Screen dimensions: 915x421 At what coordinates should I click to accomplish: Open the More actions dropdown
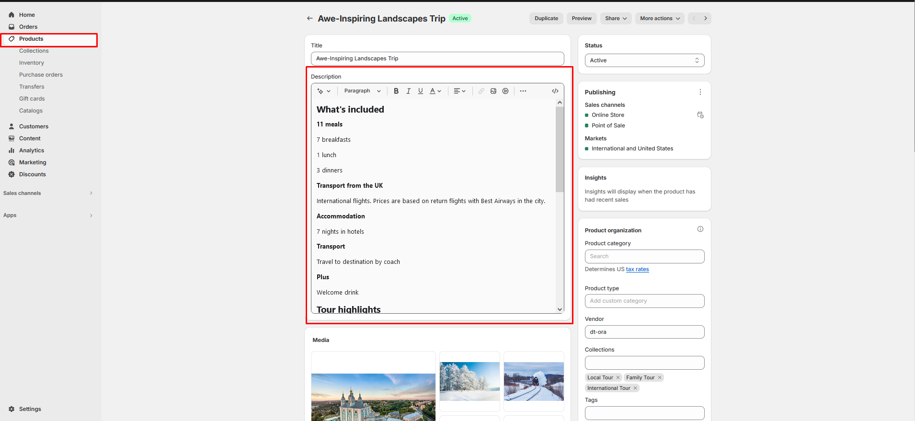coord(660,18)
